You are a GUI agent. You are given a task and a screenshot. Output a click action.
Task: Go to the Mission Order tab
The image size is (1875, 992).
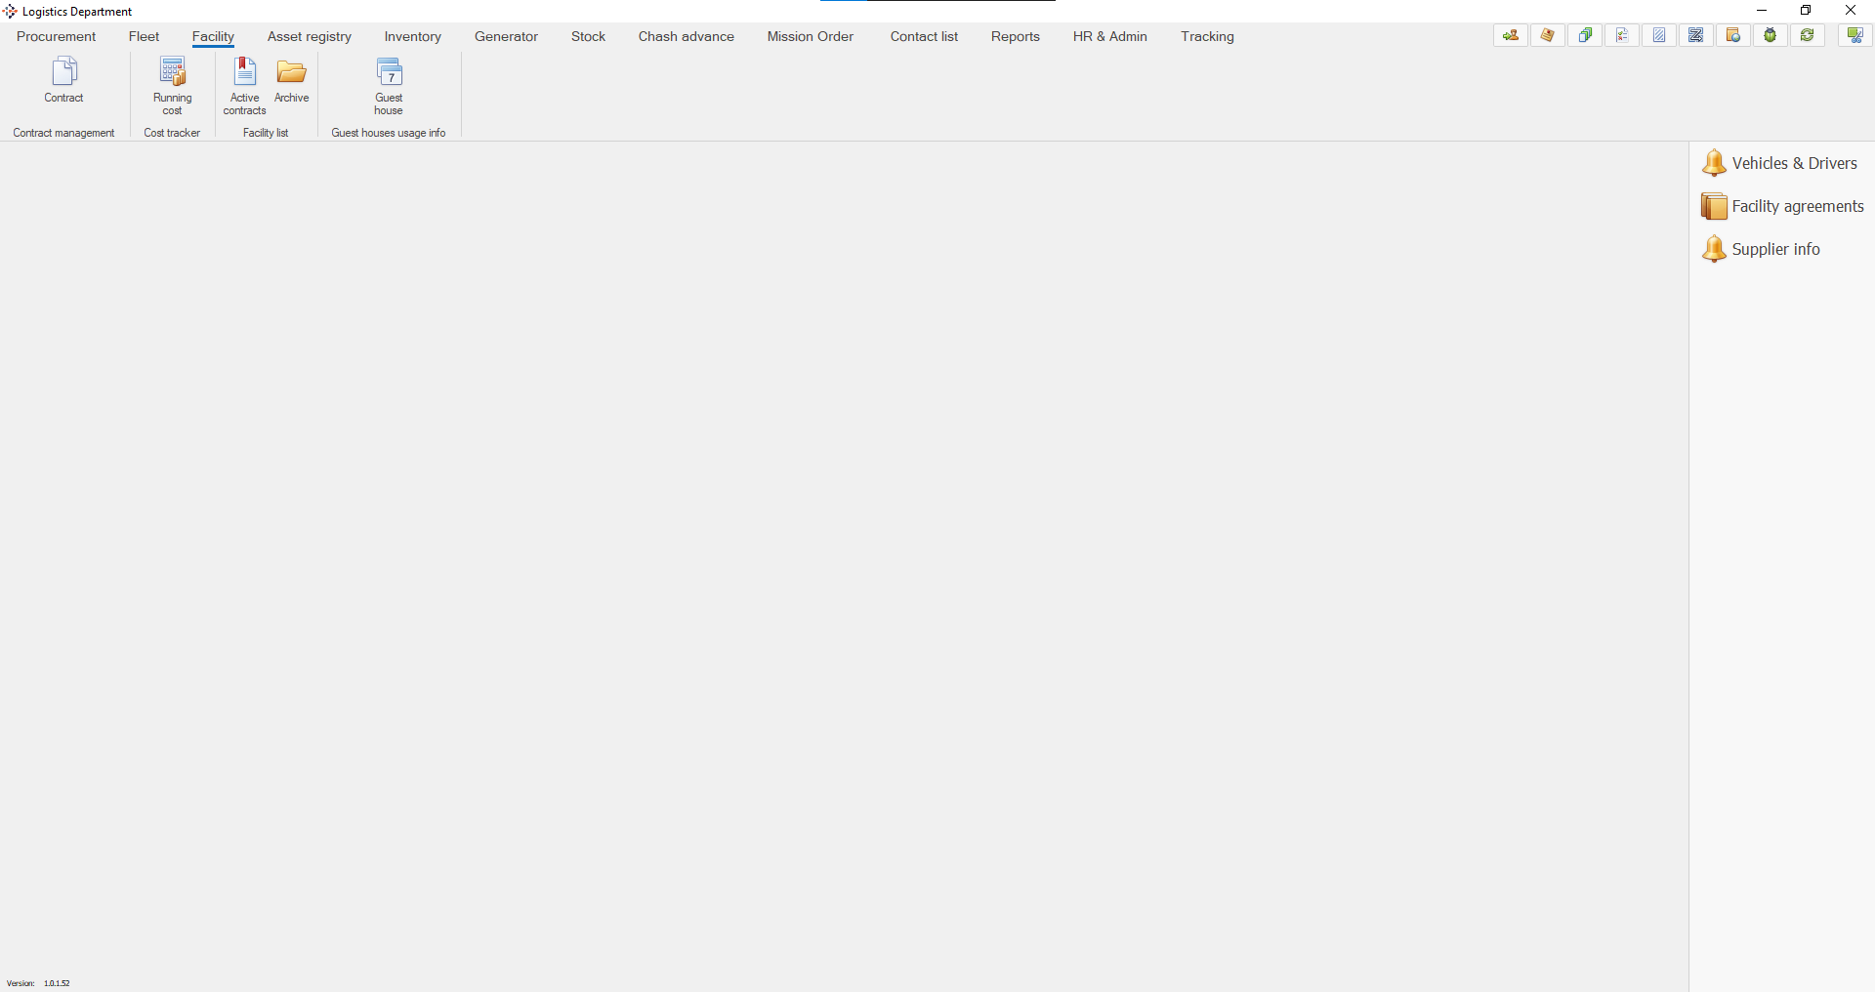pos(810,36)
